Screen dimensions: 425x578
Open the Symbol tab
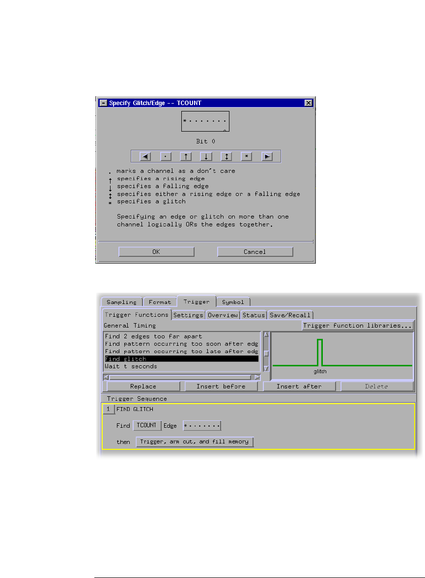click(x=233, y=302)
